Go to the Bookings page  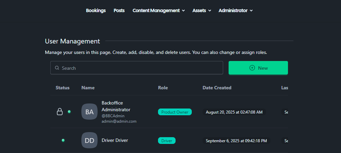tap(96, 10)
